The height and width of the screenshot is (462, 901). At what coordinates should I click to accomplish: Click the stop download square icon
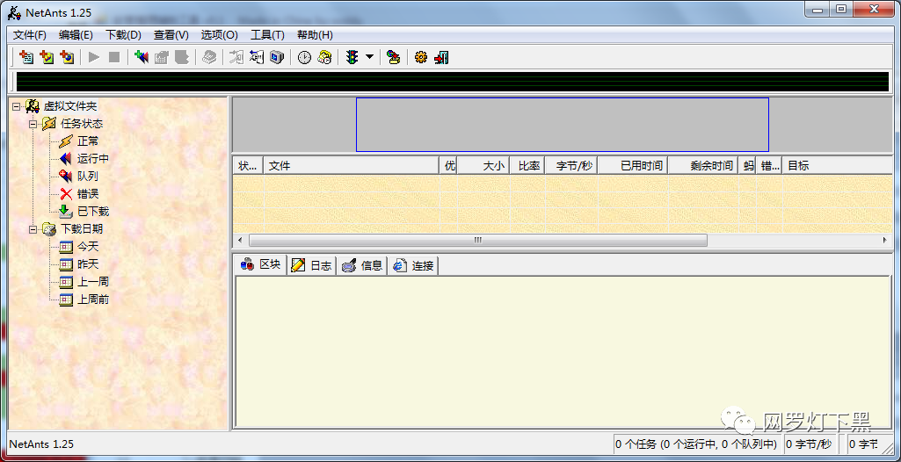pos(114,57)
